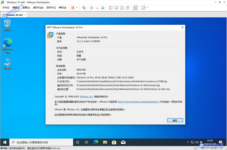Toggle the library sidebar view icon

111,8
